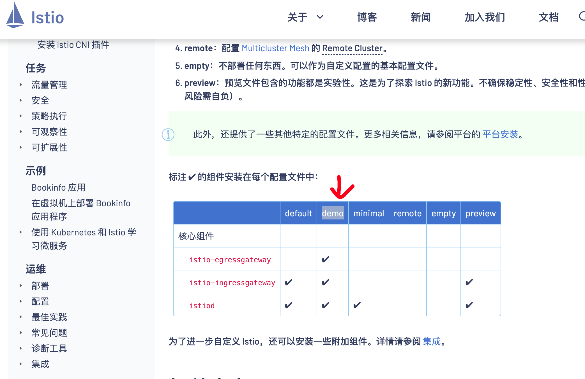Click the info circle icon in the notice box

[x=168, y=135]
